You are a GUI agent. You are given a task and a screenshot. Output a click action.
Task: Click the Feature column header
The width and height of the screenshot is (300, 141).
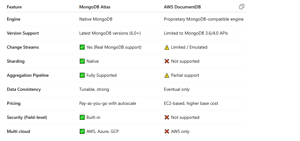[14, 7]
